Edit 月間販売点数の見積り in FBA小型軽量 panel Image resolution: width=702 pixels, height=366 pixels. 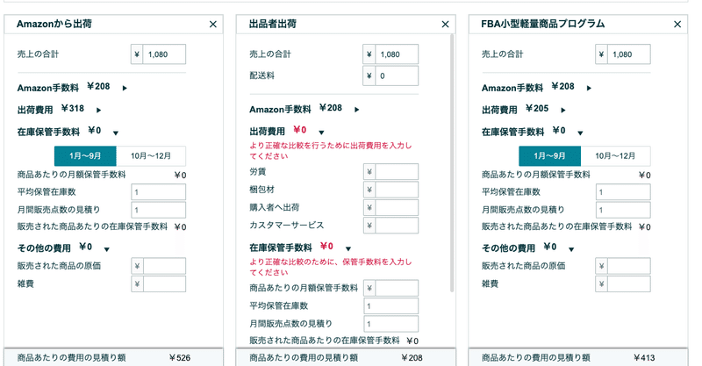(623, 210)
